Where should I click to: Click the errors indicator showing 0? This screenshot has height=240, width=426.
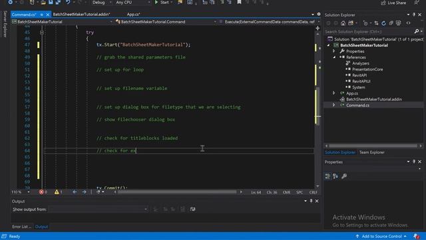[x=43, y=192]
